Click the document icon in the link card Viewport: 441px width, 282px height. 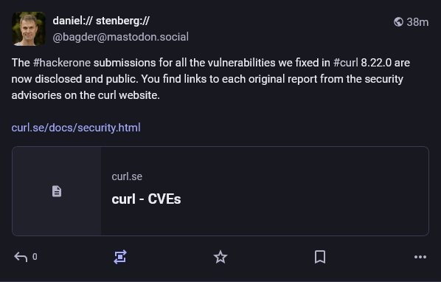click(57, 191)
